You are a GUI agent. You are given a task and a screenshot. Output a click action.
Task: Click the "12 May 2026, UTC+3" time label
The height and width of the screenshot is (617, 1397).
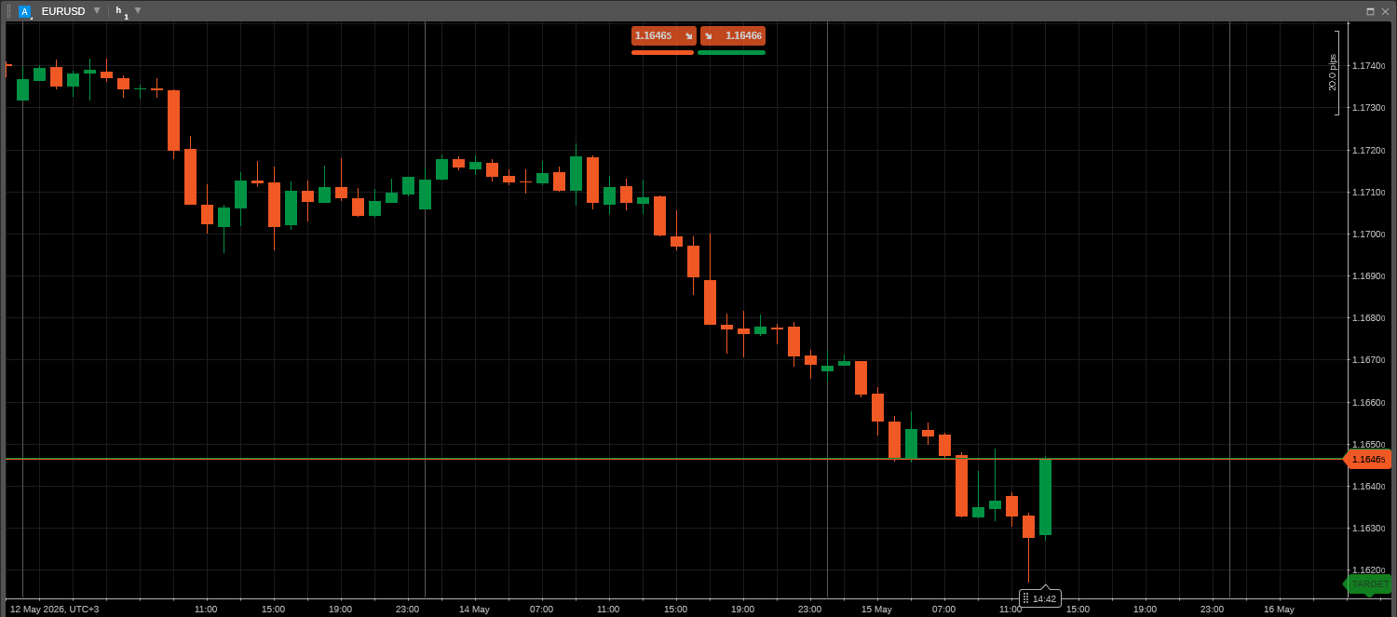point(54,610)
